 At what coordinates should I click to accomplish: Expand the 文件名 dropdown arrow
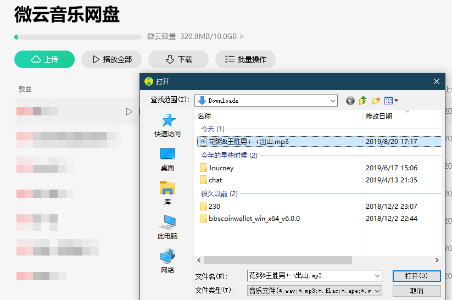point(377,276)
